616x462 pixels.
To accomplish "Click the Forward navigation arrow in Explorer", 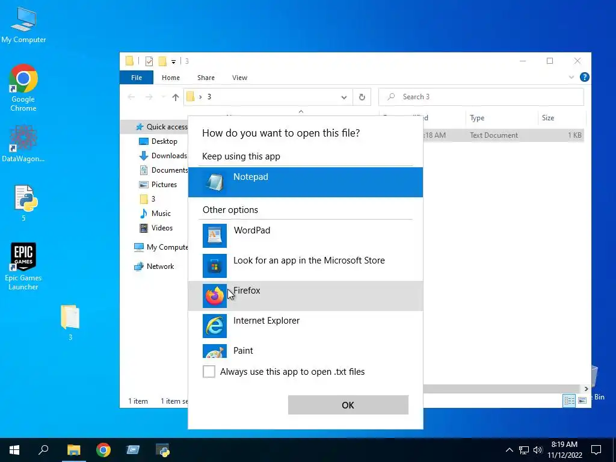I will [x=149, y=97].
